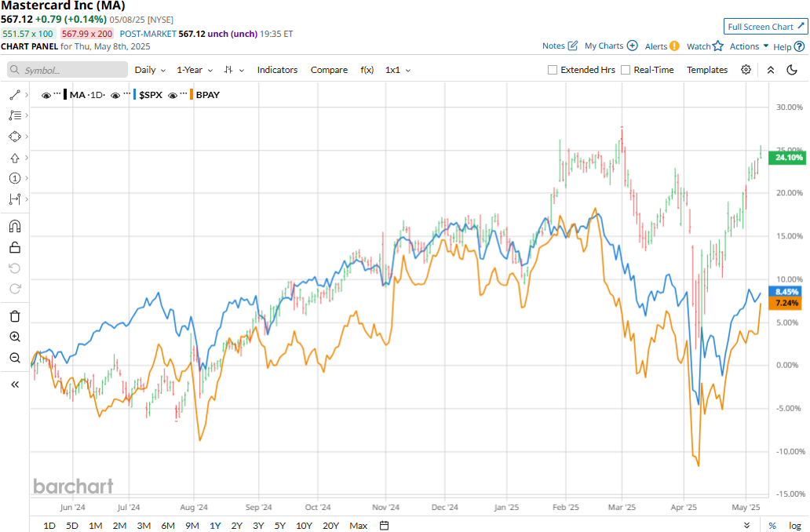Viewport: 810px width, 532px height.
Task: Open Templates menu
Action: 706,70
